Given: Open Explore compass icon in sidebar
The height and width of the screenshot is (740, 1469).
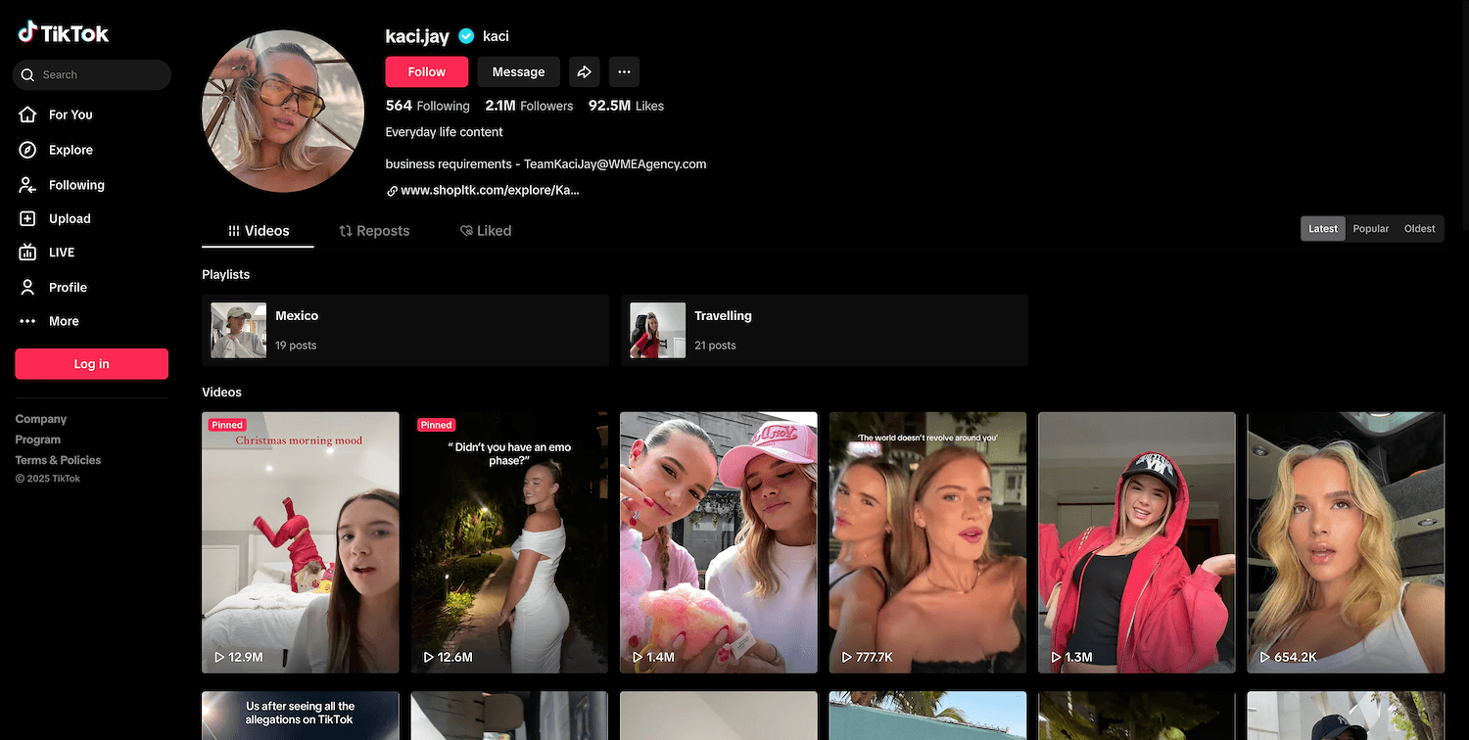Looking at the screenshot, I should point(27,150).
